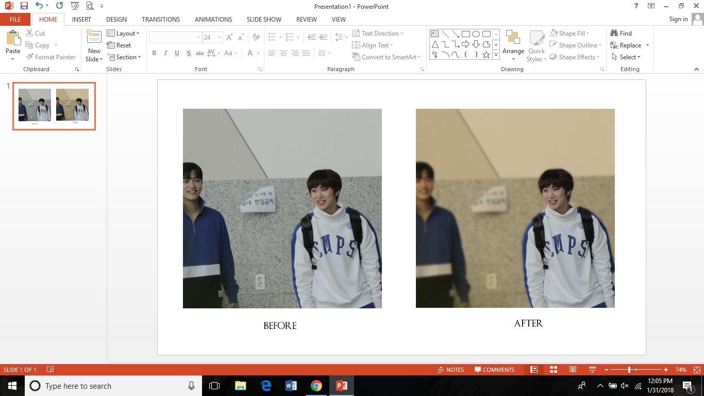This screenshot has width=704, height=396.
Task: Open the Select dropdown
Action: (626, 57)
